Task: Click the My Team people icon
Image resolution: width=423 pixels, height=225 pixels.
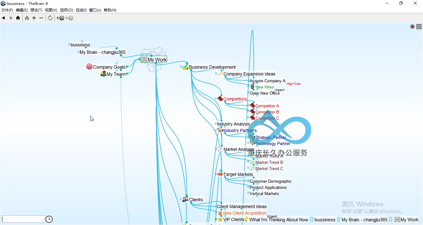Action: pos(103,74)
